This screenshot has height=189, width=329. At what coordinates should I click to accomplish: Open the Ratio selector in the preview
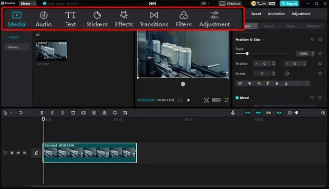(x=216, y=100)
